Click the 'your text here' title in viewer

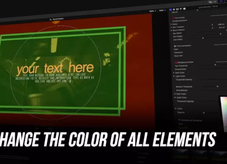55,69
